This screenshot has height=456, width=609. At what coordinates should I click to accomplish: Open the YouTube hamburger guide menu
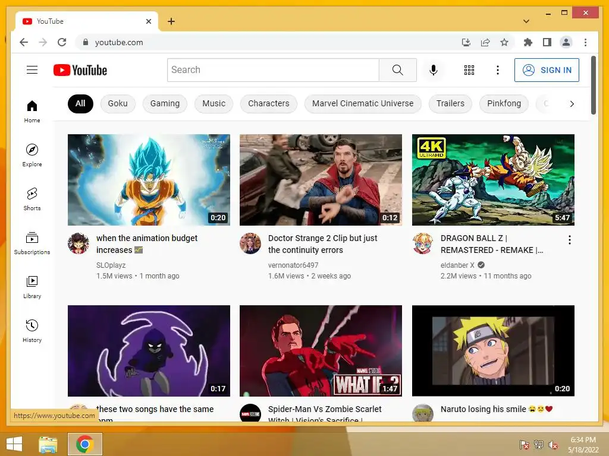(32, 70)
